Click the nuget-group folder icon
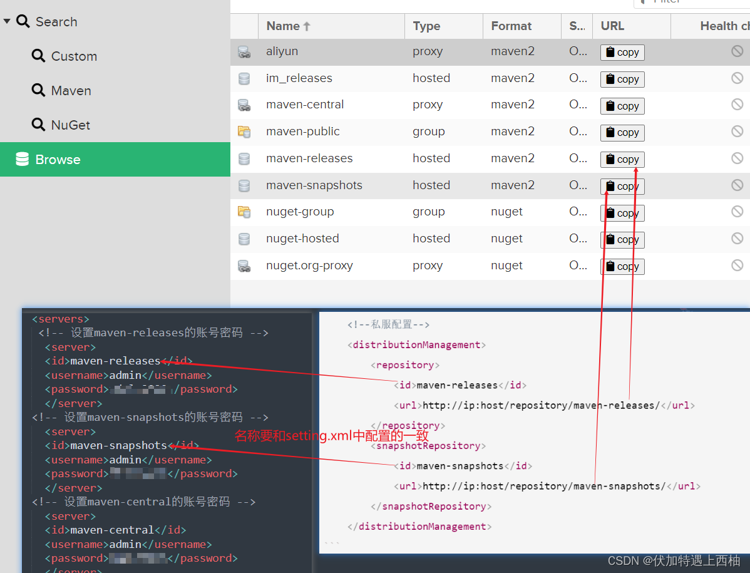The height and width of the screenshot is (573, 750). pos(244,212)
